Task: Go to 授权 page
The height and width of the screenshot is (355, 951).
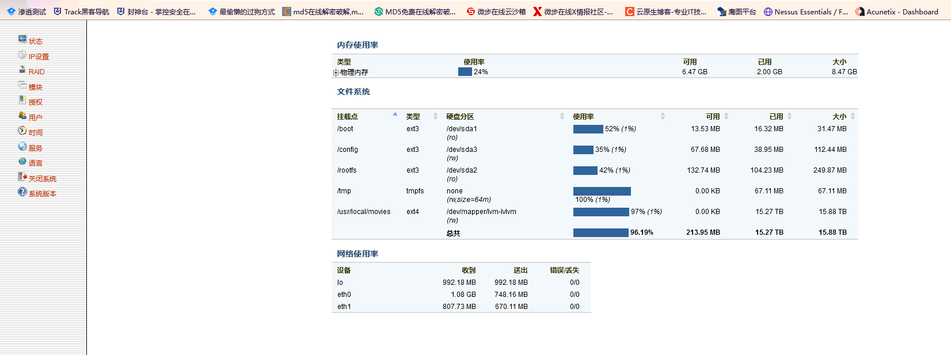Action: (x=36, y=102)
